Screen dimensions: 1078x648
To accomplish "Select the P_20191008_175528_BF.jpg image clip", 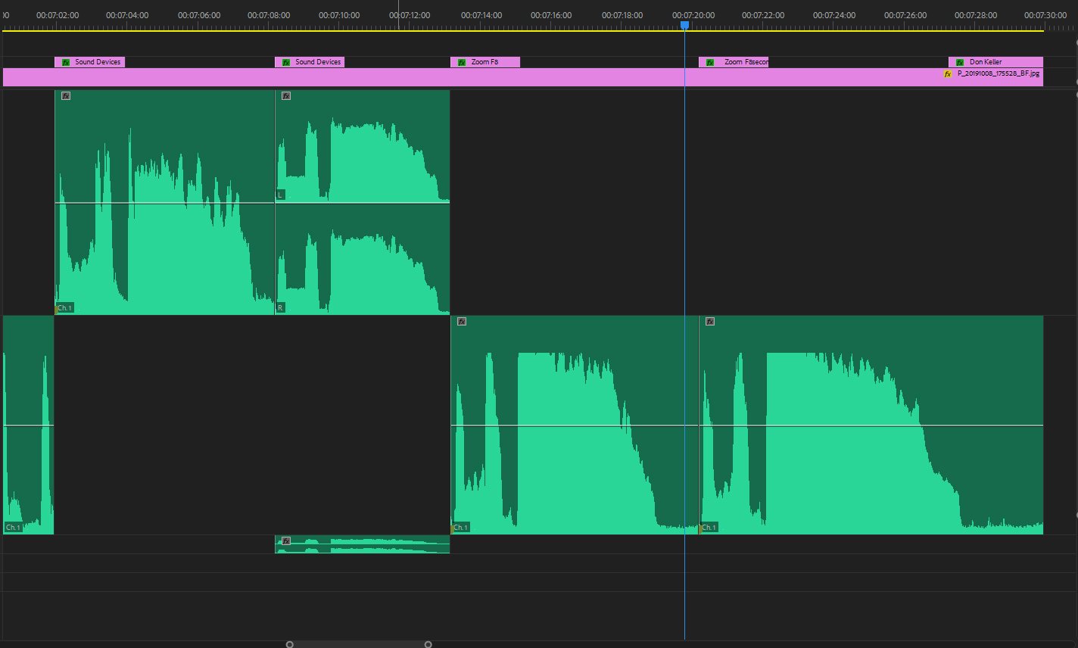I will pos(522,77).
